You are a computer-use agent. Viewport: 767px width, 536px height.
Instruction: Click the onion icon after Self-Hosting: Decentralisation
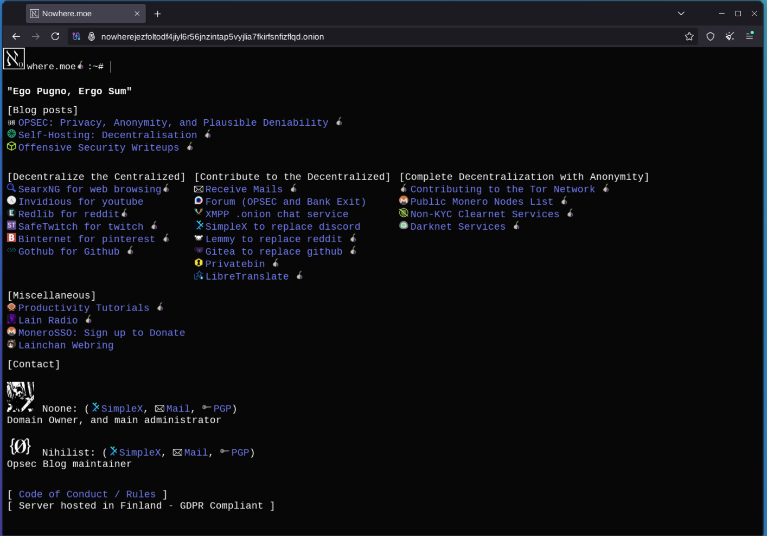coord(208,134)
